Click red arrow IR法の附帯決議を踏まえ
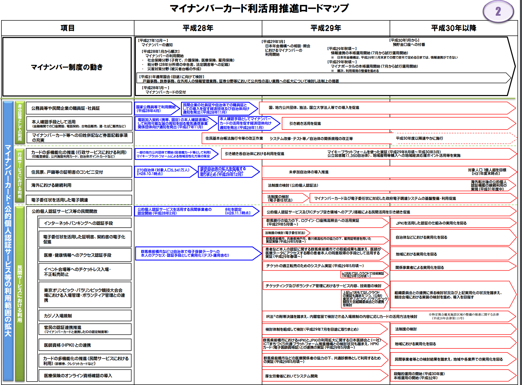This screenshot has height=385, width=522. [389, 316]
